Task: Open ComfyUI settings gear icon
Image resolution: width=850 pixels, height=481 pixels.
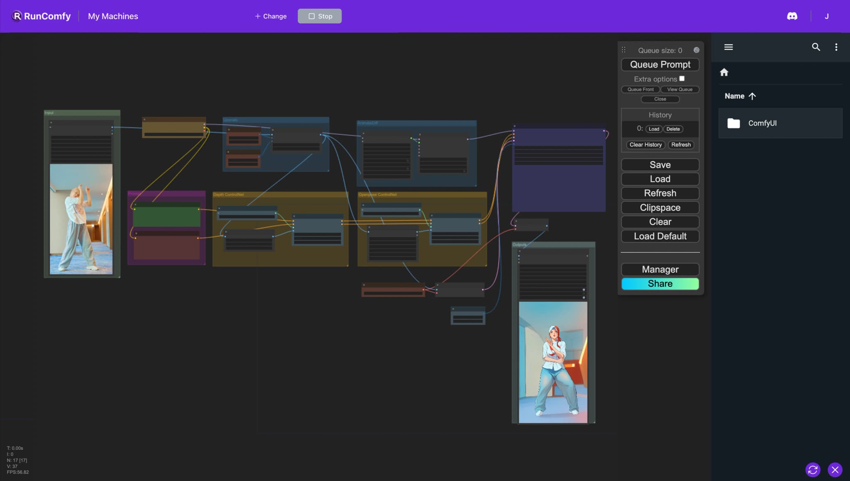Action: coord(696,50)
